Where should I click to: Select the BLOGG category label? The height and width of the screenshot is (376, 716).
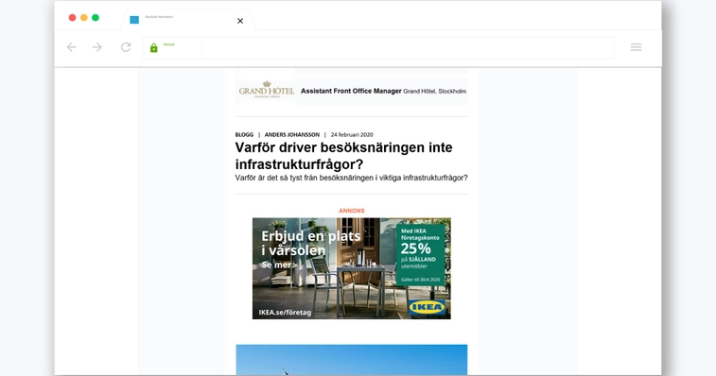244,134
